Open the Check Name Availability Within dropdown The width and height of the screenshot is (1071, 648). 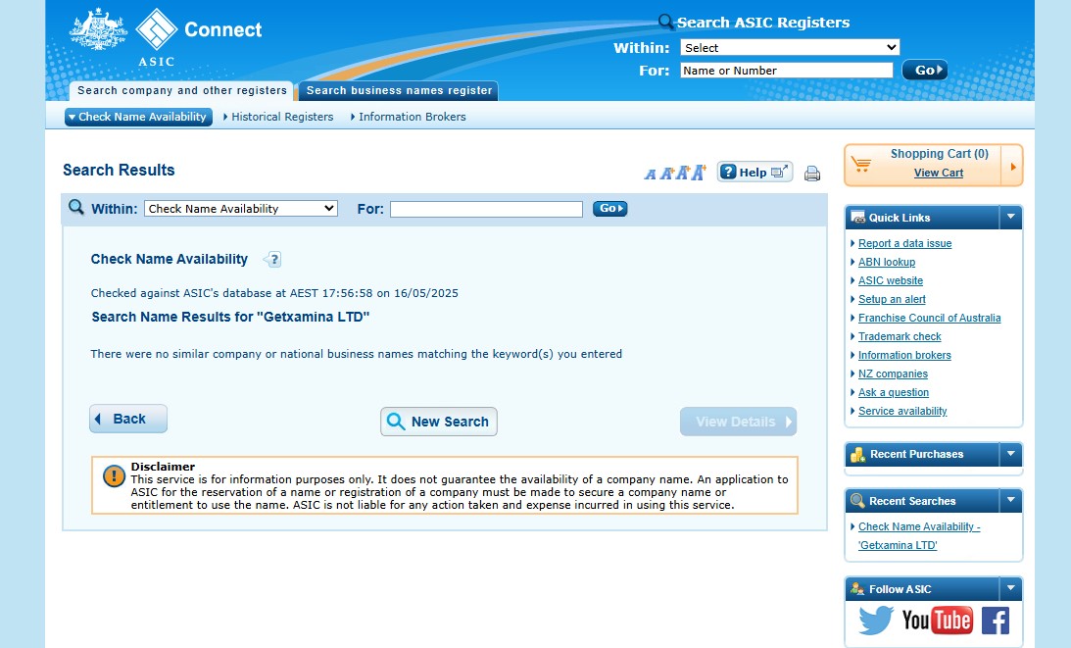[x=241, y=209]
